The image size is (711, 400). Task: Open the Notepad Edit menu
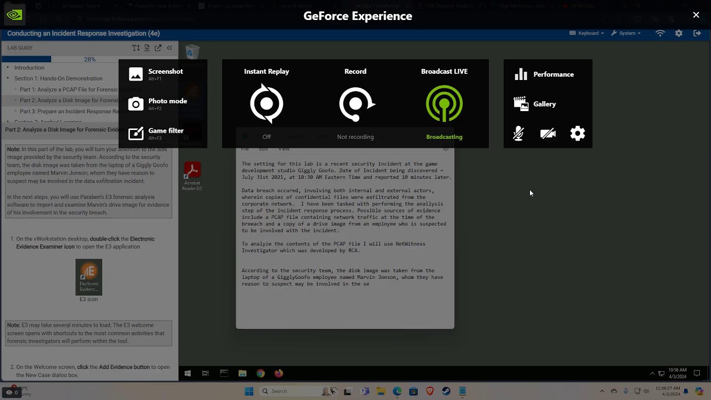click(263, 149)
